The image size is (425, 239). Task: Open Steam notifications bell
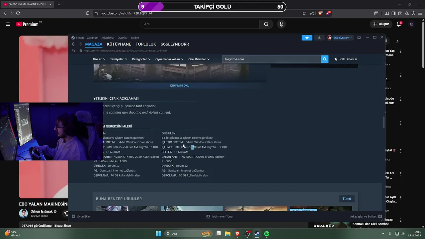coord(319,38)
